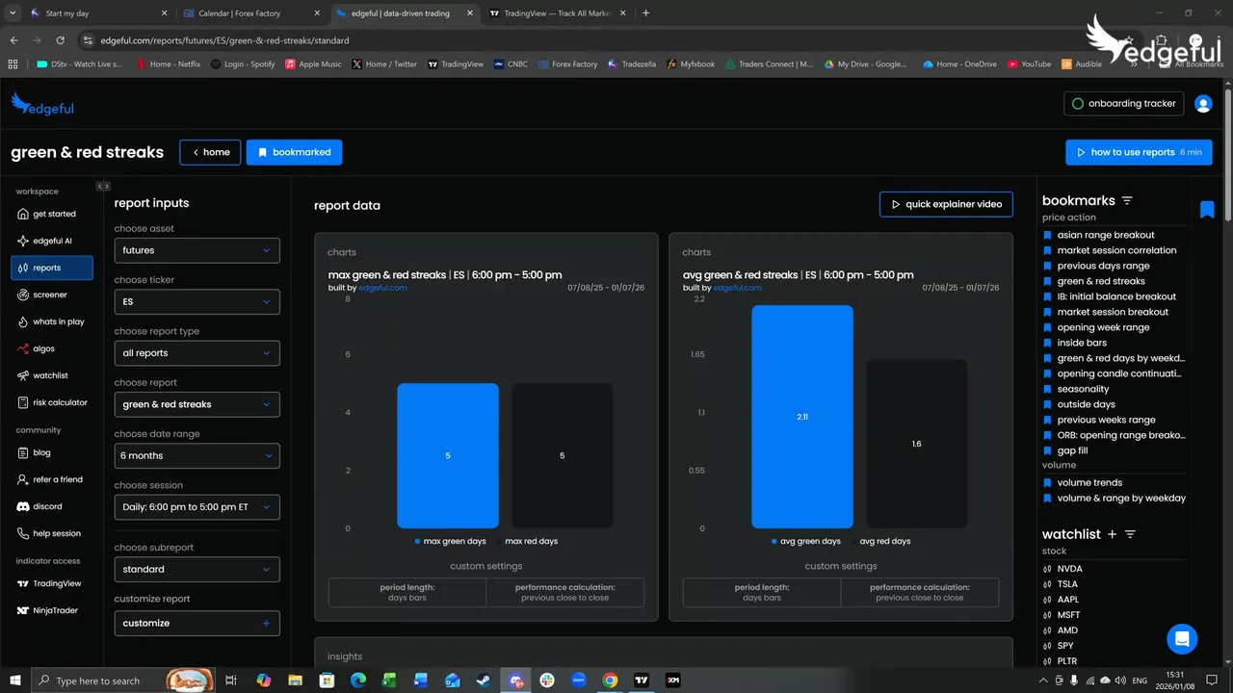Click the bookmark icon at far right panel
The image size is (1233, 693).
click(x=1207, y=210)
